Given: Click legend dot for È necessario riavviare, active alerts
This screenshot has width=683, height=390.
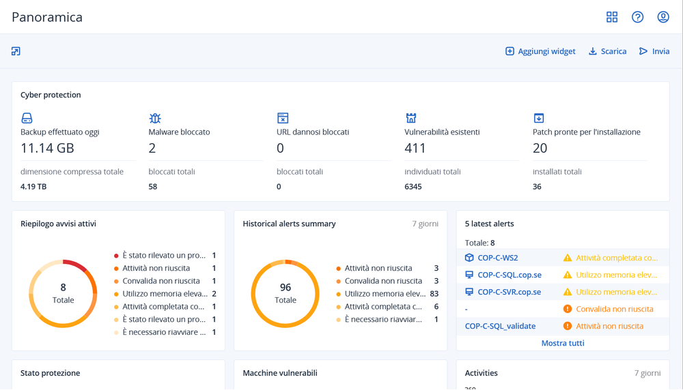Looking at the screenshot, I should click(x=116, y=333).
